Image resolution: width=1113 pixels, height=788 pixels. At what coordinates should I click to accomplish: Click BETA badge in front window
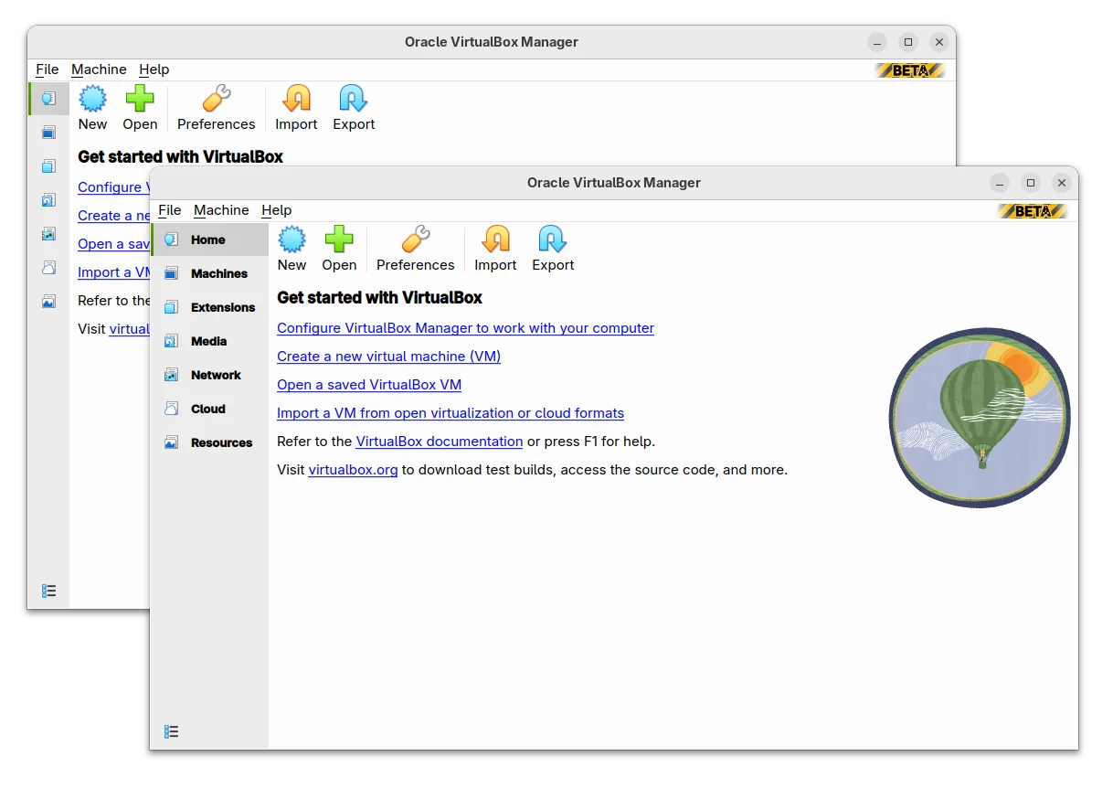(1033, 211)
